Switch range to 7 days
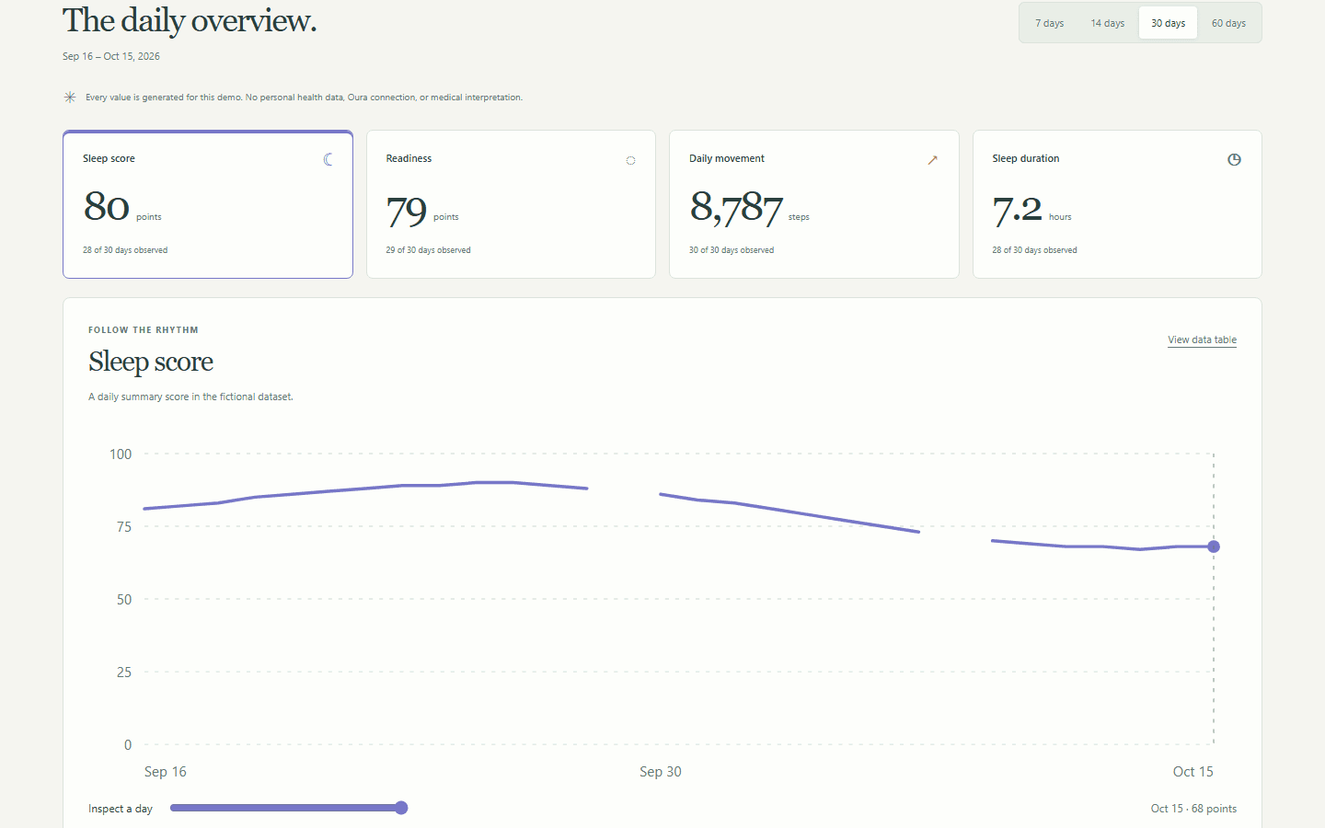 click(x=1050, y=23)
